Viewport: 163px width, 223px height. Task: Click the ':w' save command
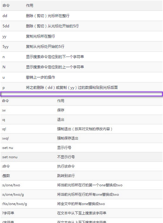(x=4, y=110)
